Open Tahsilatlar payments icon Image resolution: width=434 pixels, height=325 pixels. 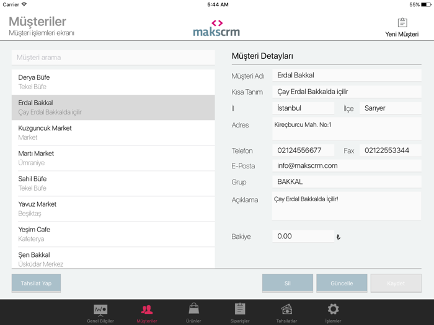pyautogui.click(x=286, y=309)
